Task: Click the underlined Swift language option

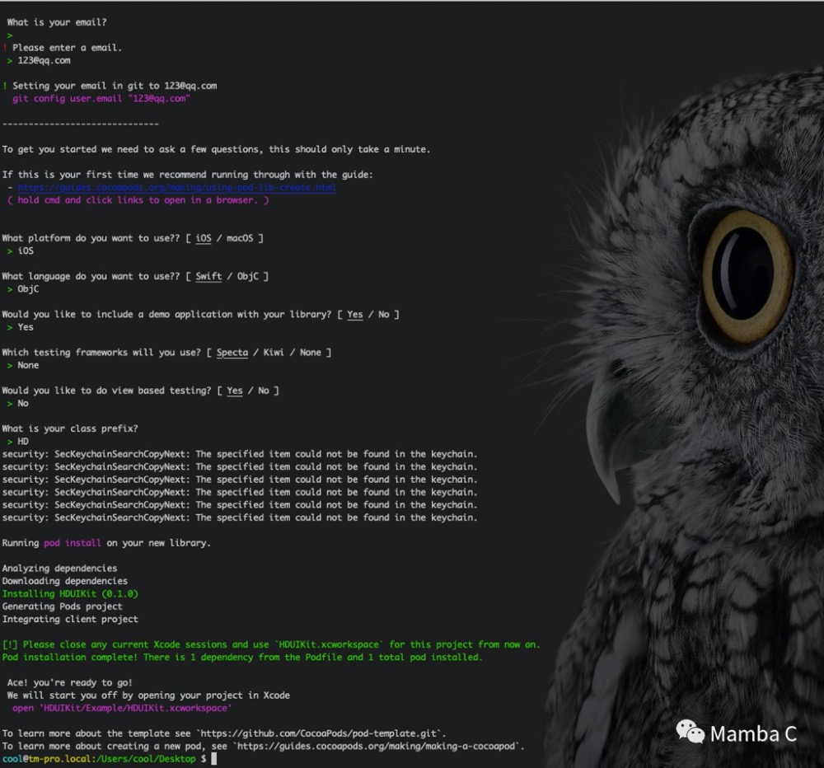Action: click(208, 277)
